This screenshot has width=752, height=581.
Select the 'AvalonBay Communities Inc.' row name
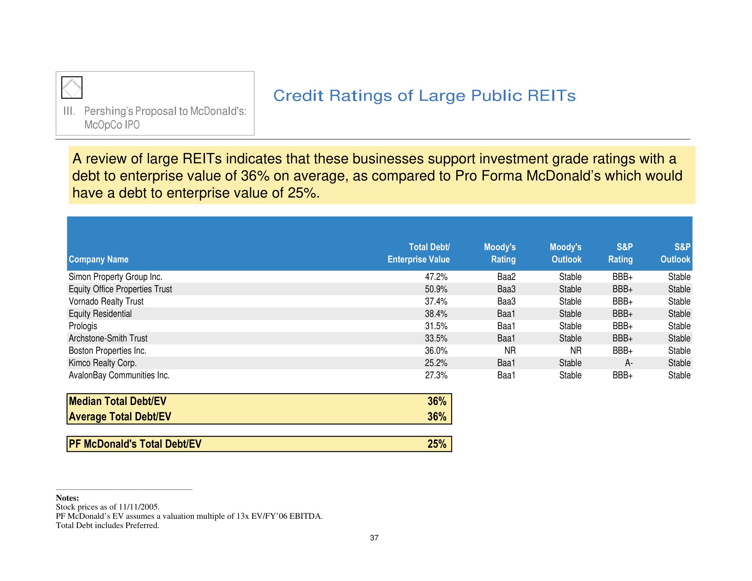coord(119,375)
